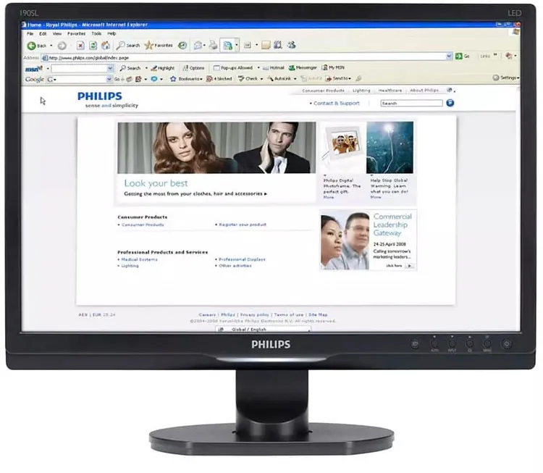Follow the Contact & Support link
Image resolution: width=543 pixels, height=473 pixels.
pyautogui.click(x=337, y=104)
